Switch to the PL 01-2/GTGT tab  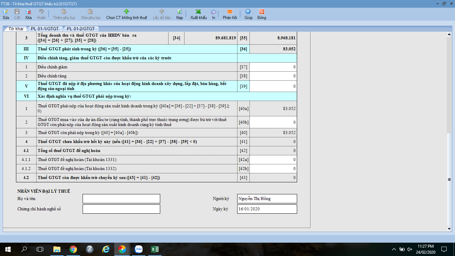click(81, 29)
